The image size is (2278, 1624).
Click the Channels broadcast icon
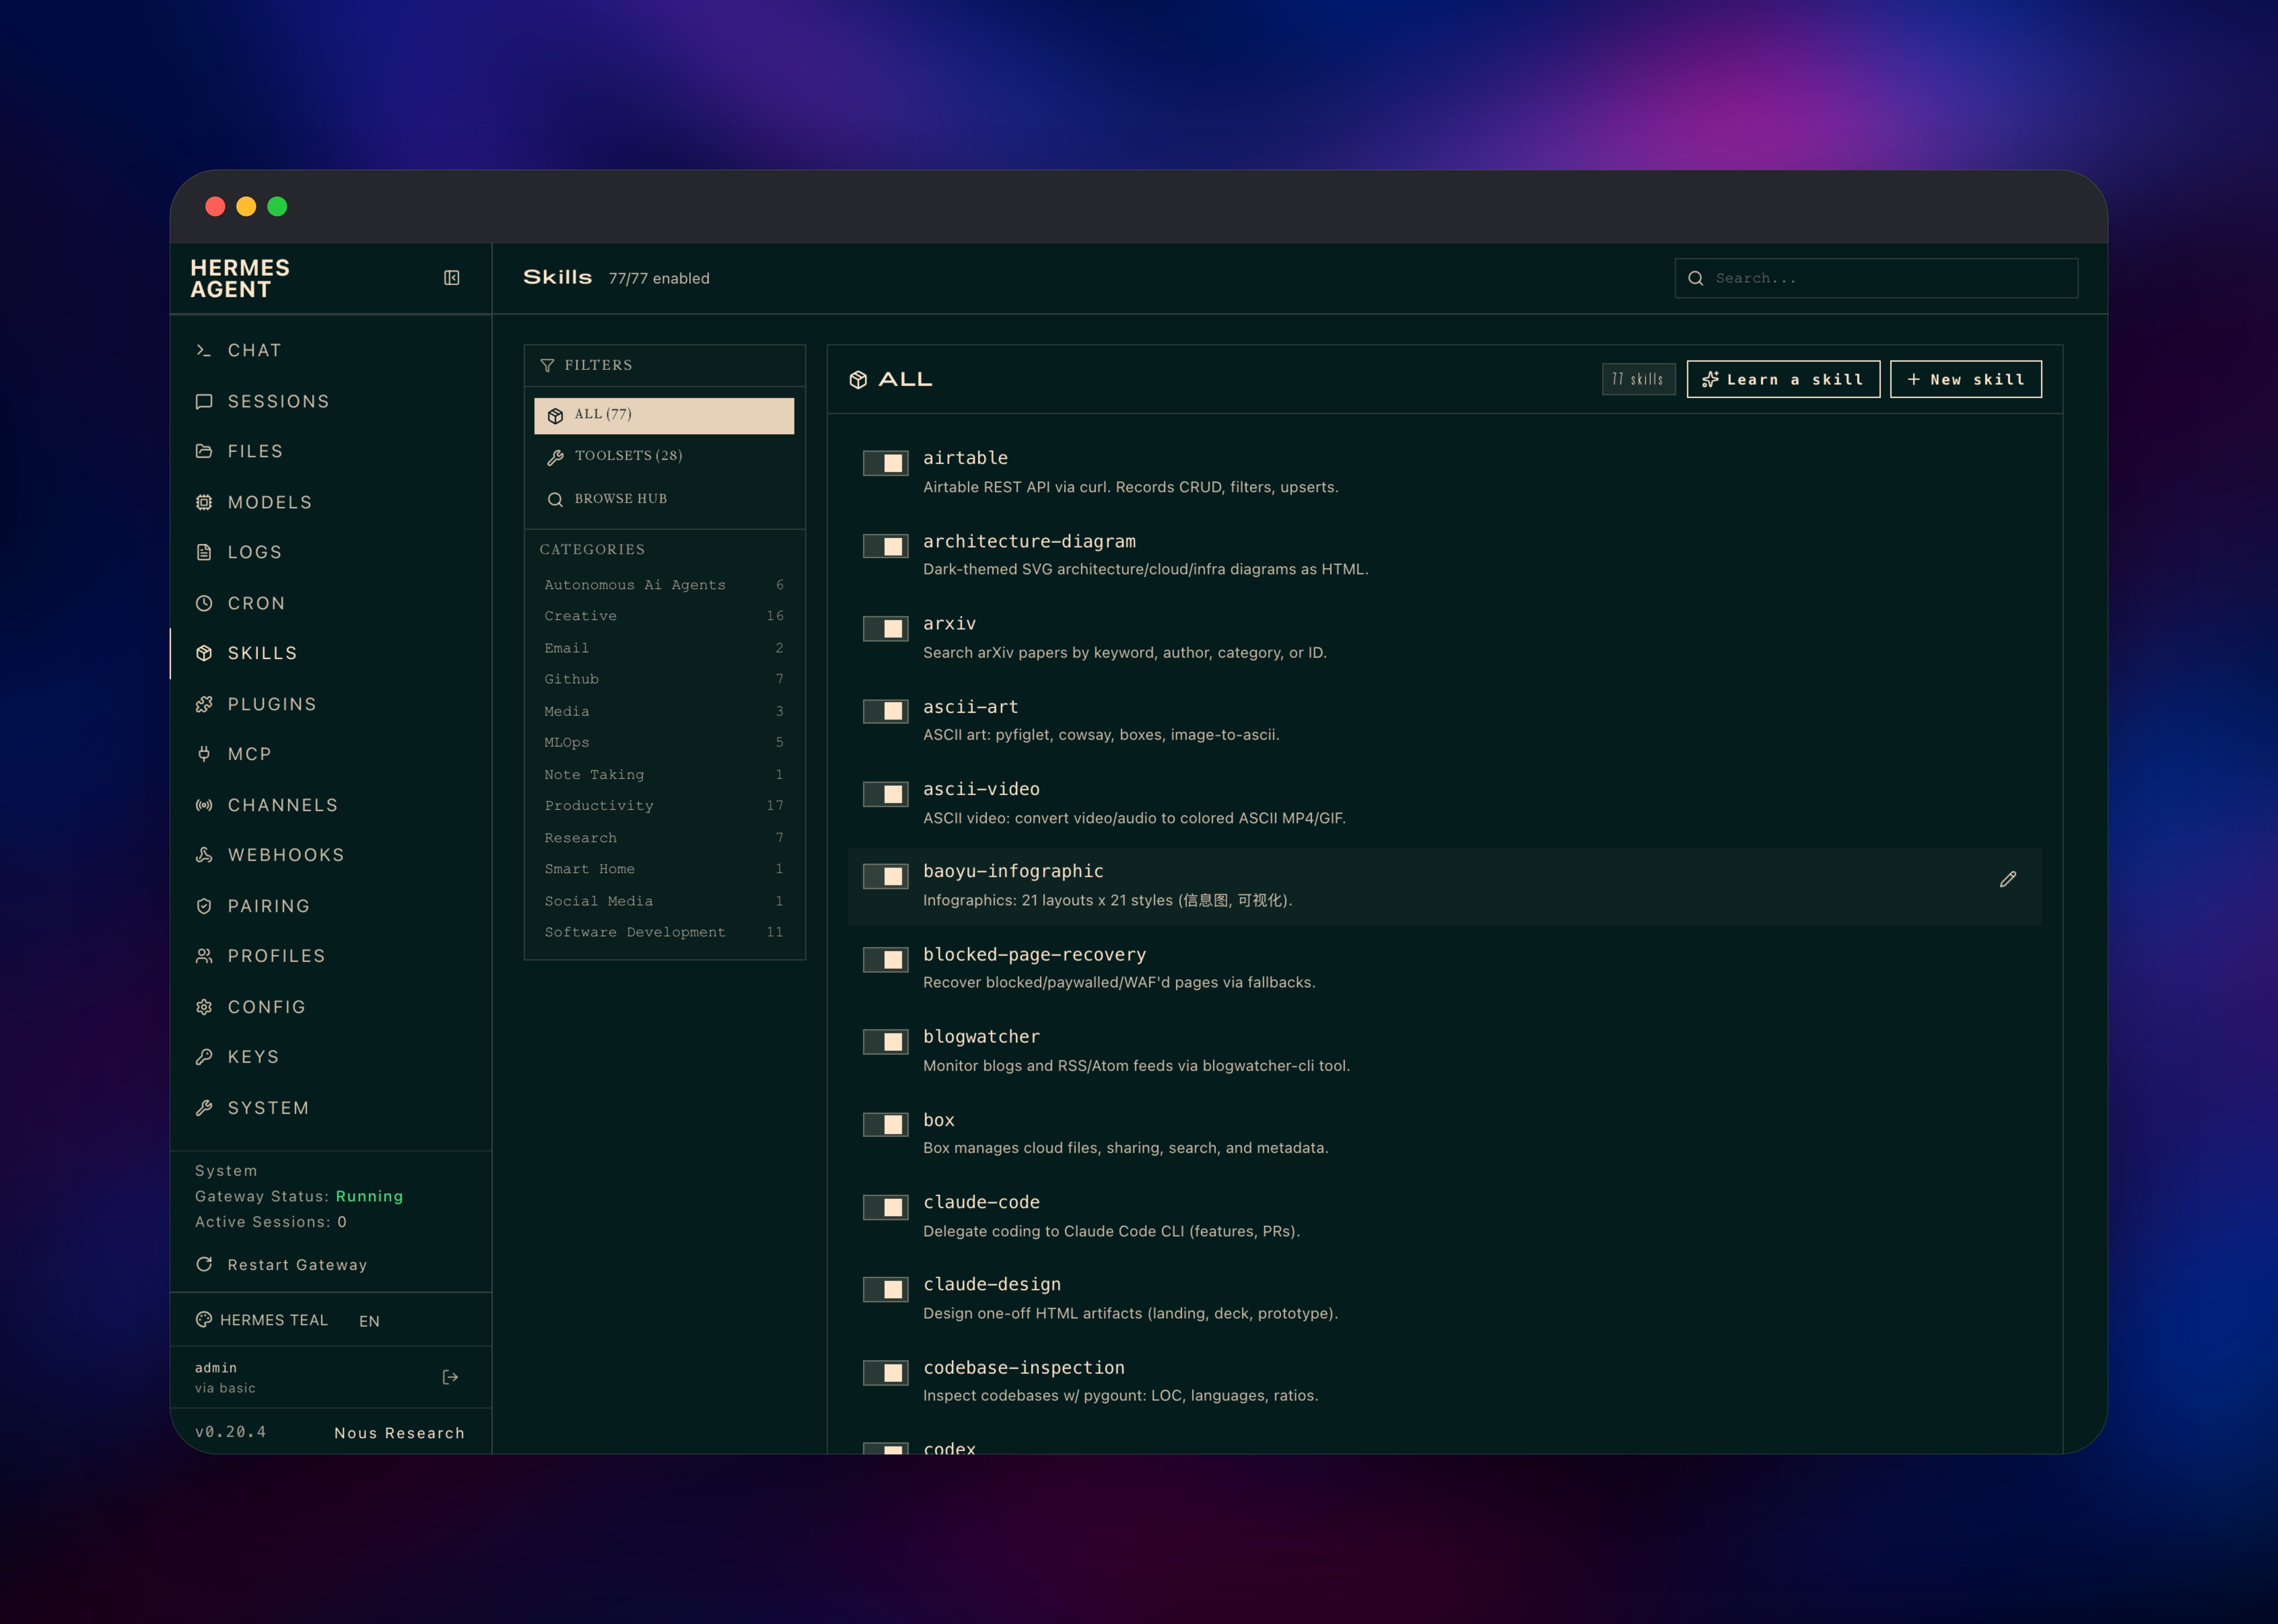204,805
